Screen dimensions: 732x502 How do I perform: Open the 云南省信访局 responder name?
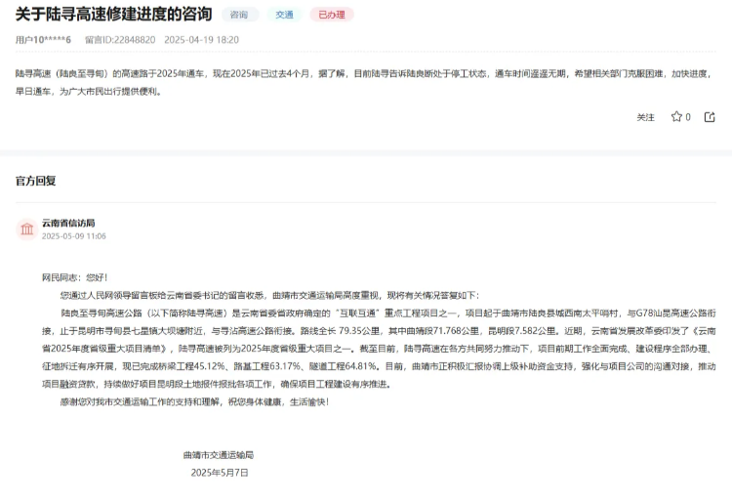68,223
